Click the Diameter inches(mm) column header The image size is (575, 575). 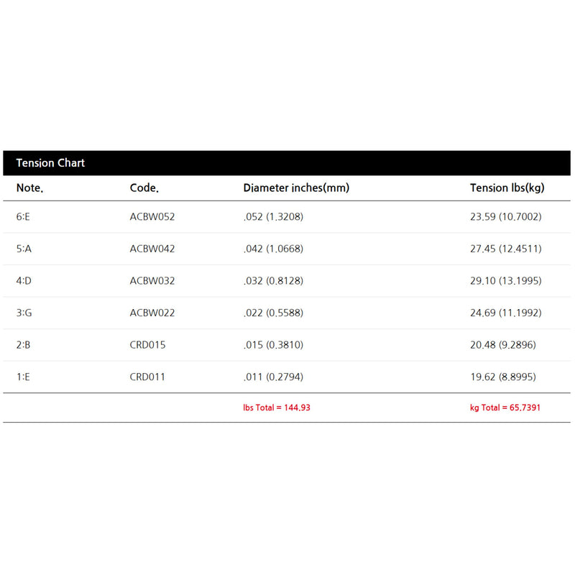click(x=295, y=188)
